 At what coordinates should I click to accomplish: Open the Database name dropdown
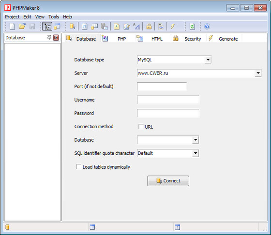point(196,140)
